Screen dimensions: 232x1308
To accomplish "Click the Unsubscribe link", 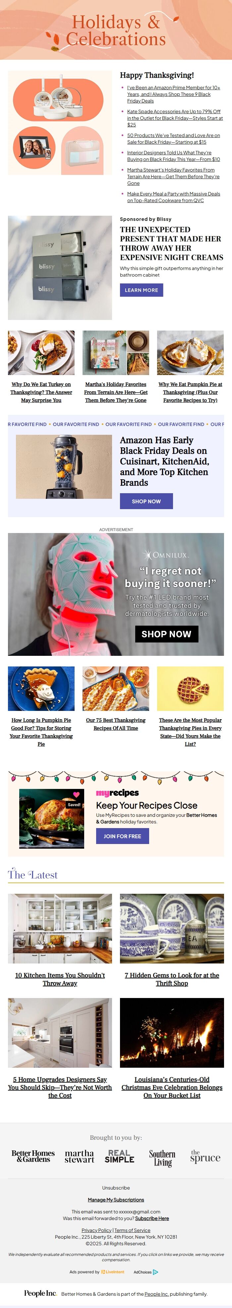I will (116, 1188).
